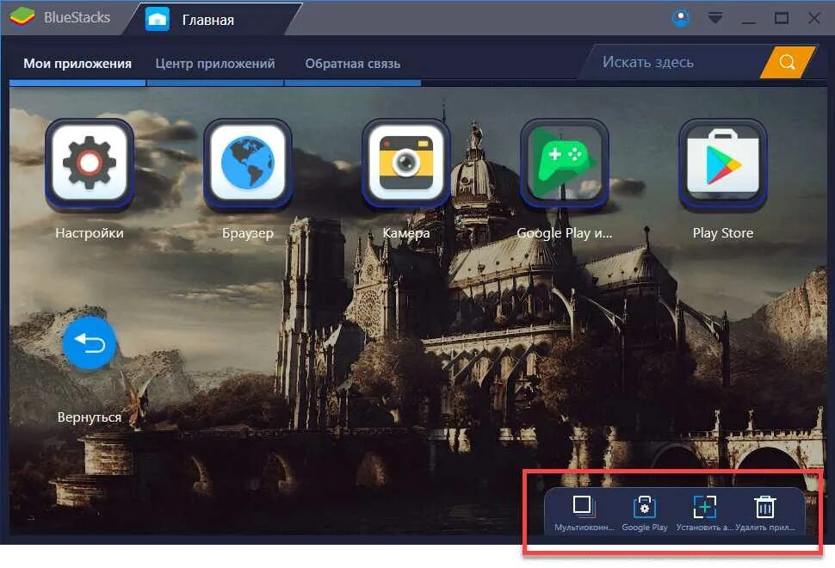Image resolution: width=835 pixels, height=568 pixels.
Task: Click the Google Play settings icon in the toolbar
Action: [x=645, y=507]
